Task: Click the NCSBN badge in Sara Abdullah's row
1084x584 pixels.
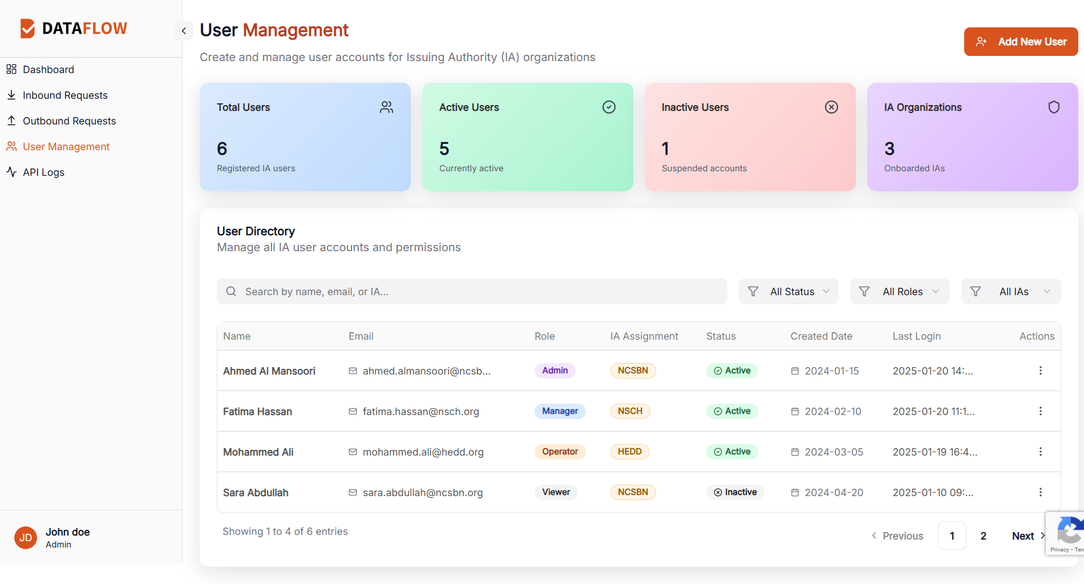Action: pos(633,492)
